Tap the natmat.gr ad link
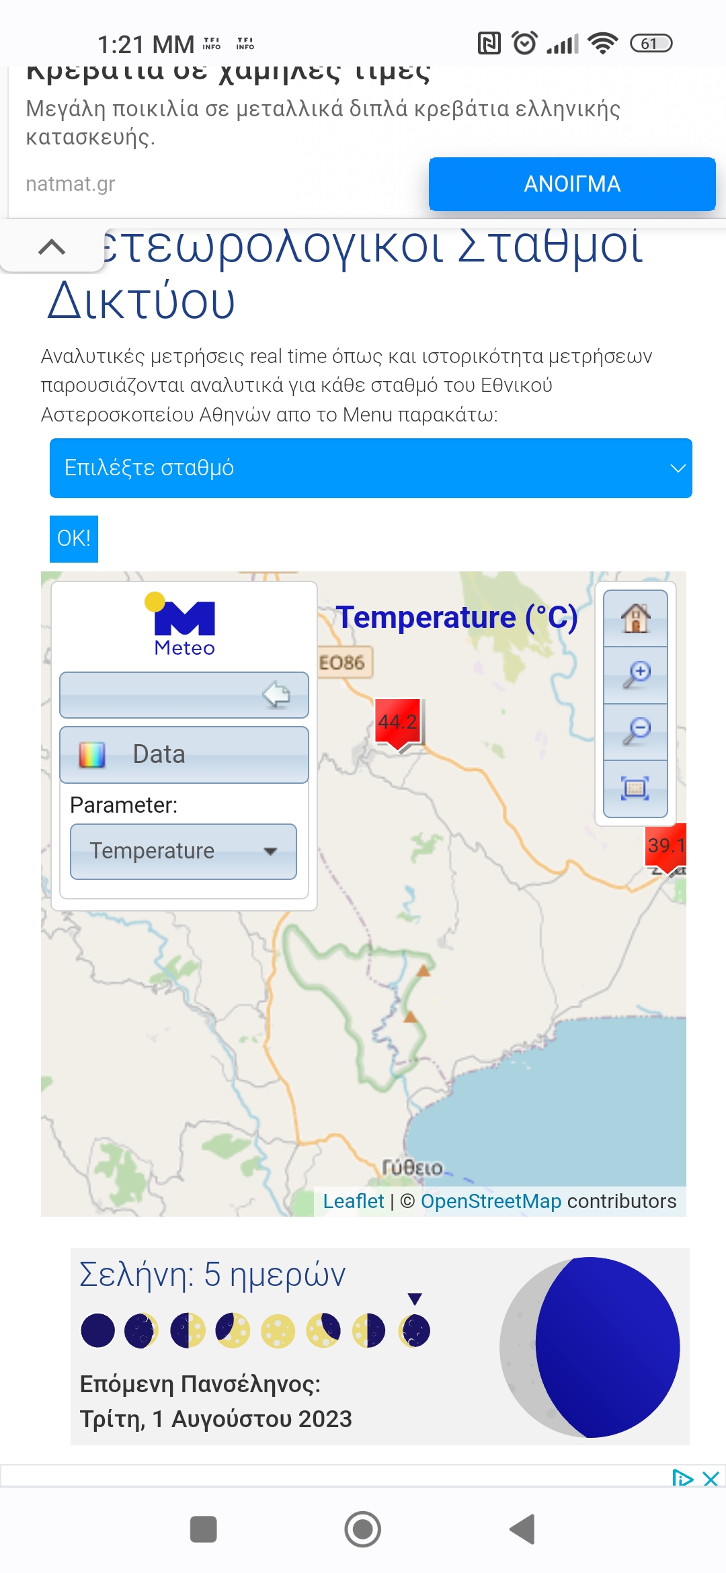This screenshot has height=1573, width=726. click(x=71, y=184)
